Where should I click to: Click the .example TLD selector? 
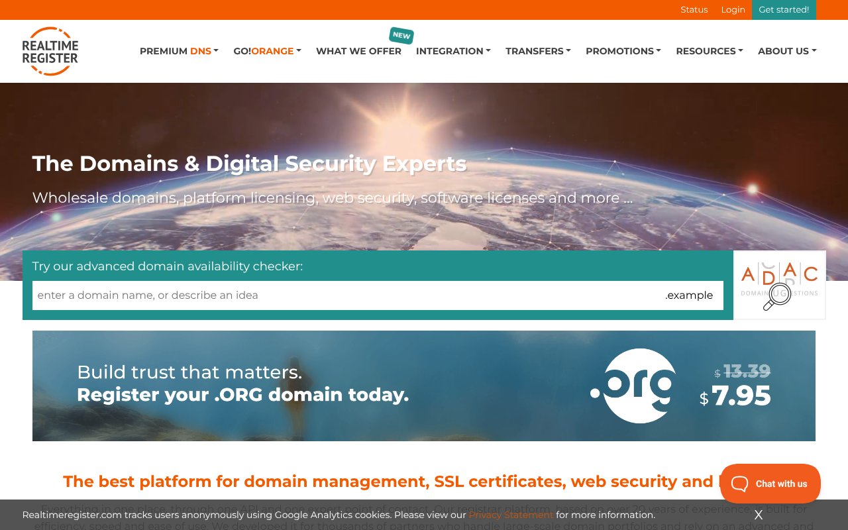689,295
